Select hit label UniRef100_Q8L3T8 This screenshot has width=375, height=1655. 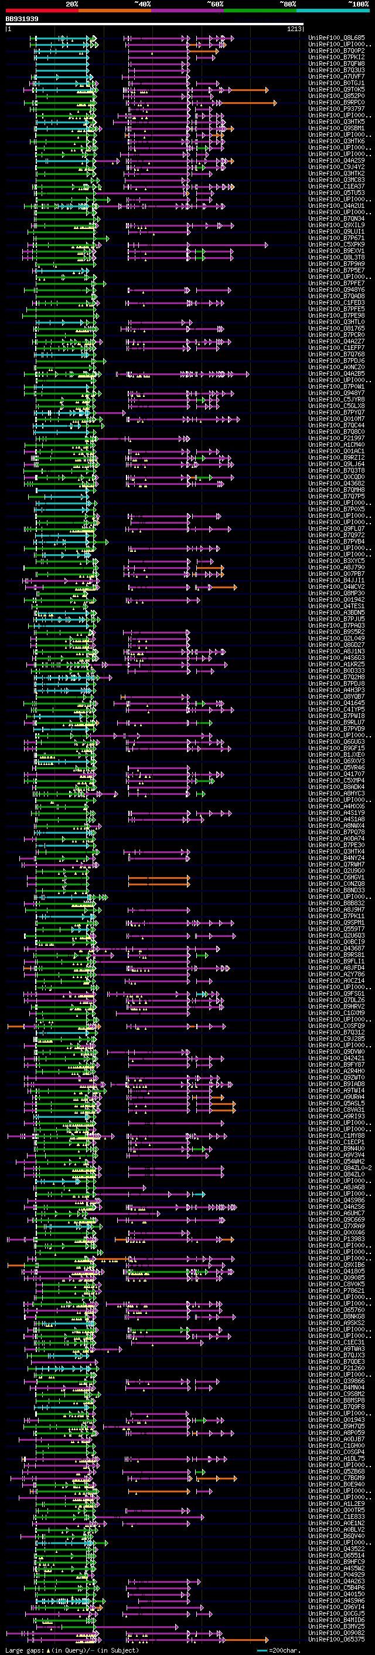point(336,258)
